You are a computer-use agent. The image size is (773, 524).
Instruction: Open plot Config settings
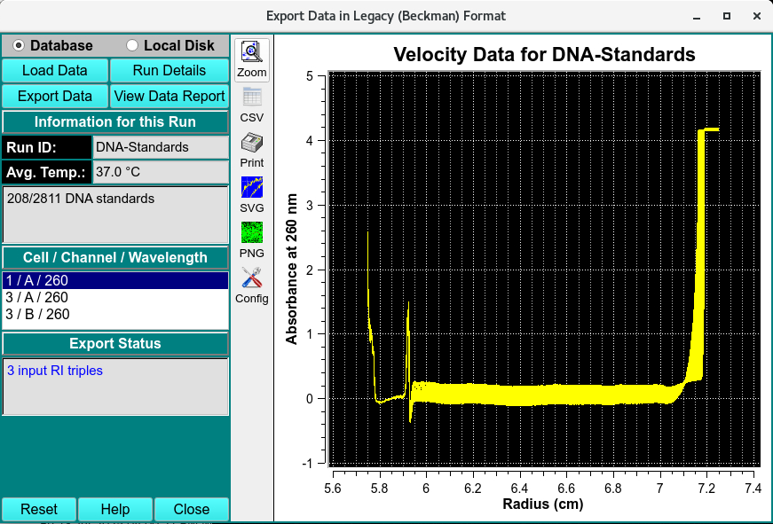pos(252,285)
